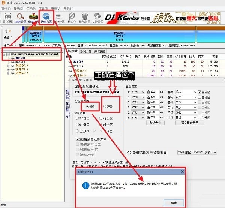Image resolution: width=225 pixels, height=208 pixels.
Task: Collapse HD0:TOSHIBADT01ACA300 tree node
Action: [x=4, y=54]
